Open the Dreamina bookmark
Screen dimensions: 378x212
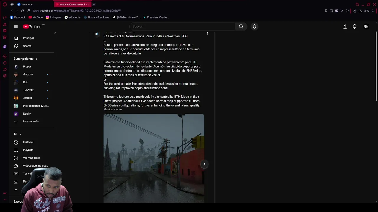coord(156,17)
